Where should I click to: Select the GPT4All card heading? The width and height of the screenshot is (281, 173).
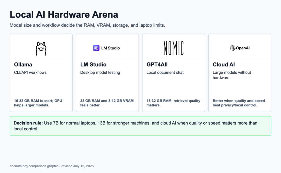point(157,64)
